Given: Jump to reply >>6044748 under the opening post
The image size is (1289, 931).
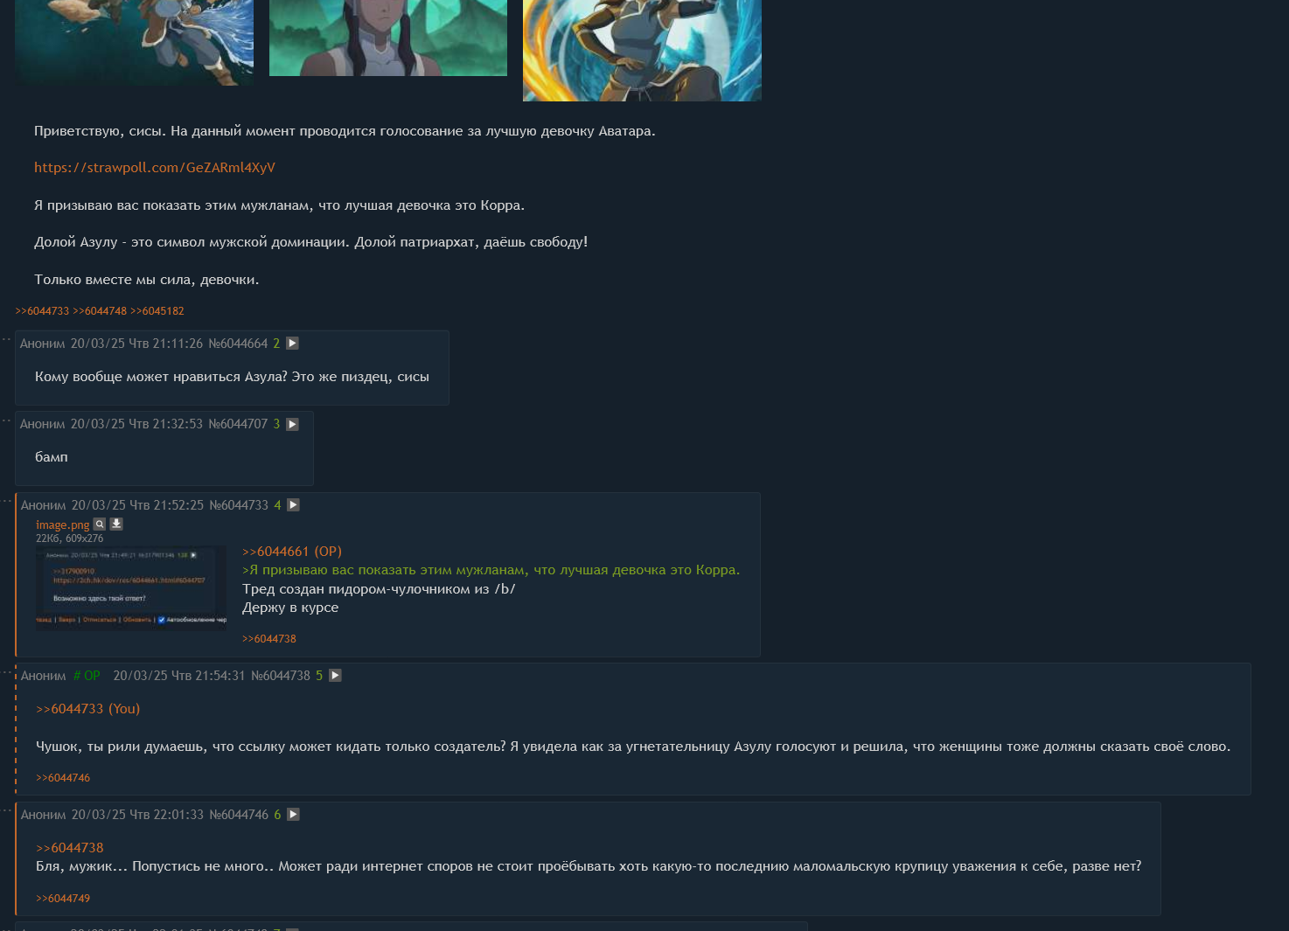Looking at the screenshot, I should coord(100,311).
